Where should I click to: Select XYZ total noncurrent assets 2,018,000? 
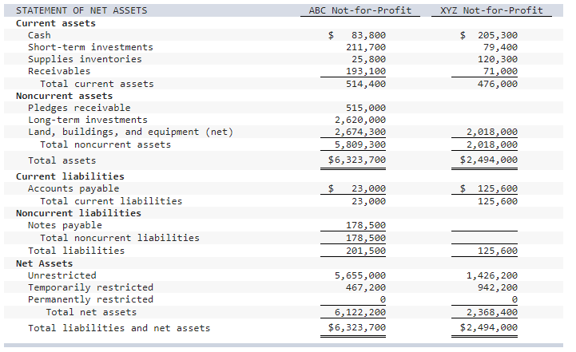(492, 144)
